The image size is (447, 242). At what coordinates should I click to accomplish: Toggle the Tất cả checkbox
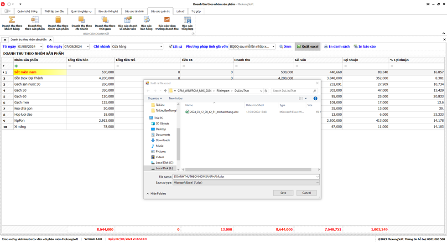(x=171, y=46)
